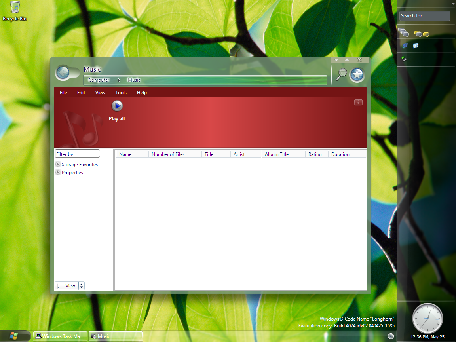Click the Music taskbar button
The height and width of the screenshot is (342, 456).
coord(116,336)
